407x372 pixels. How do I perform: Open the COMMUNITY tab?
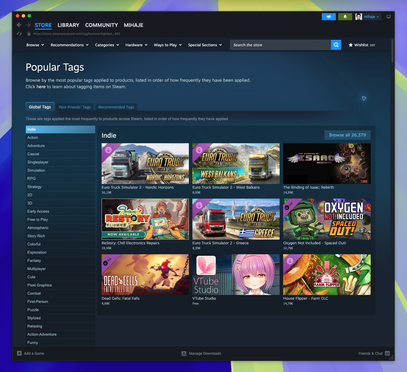pos(102,25)
